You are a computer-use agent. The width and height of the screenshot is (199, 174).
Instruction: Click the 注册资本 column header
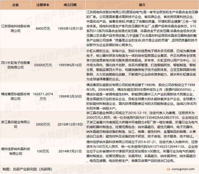pos(43,5)
